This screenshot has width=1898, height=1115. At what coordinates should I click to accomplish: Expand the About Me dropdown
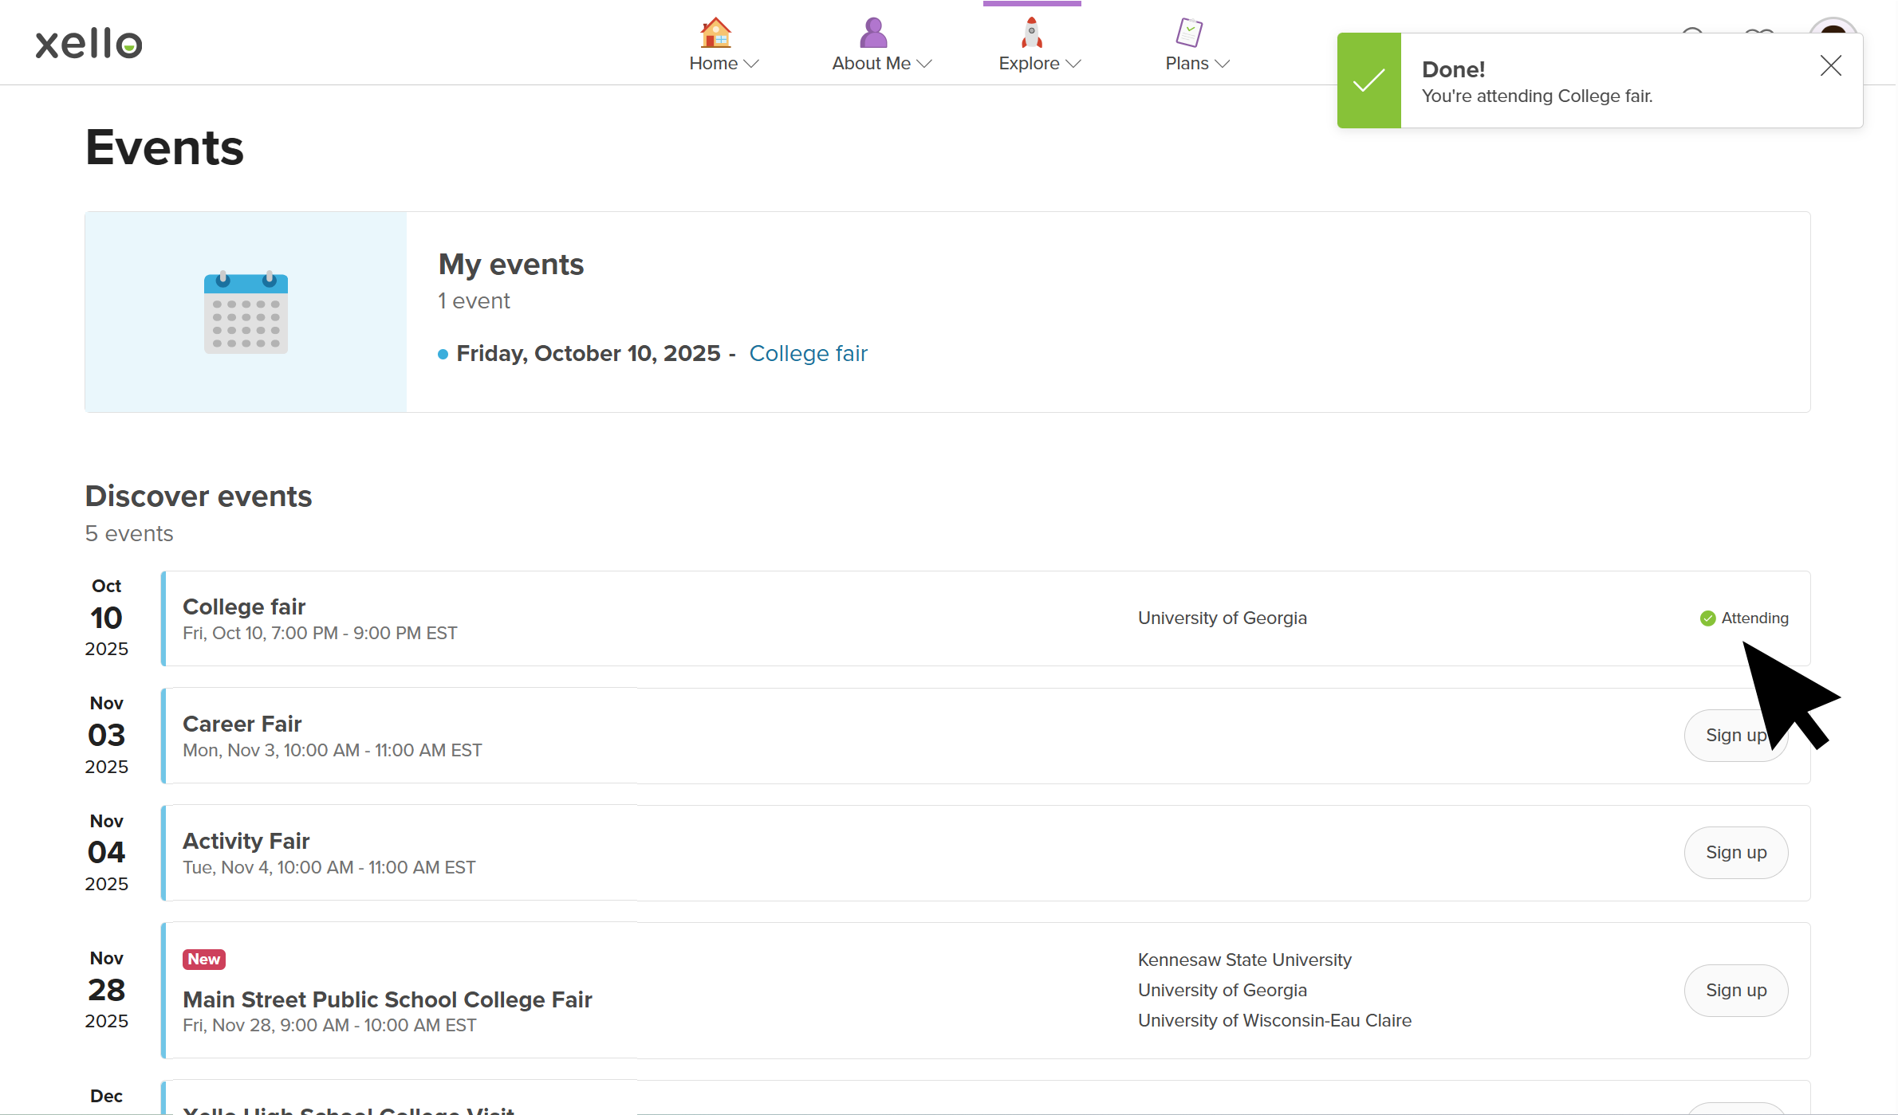[925, 62]
